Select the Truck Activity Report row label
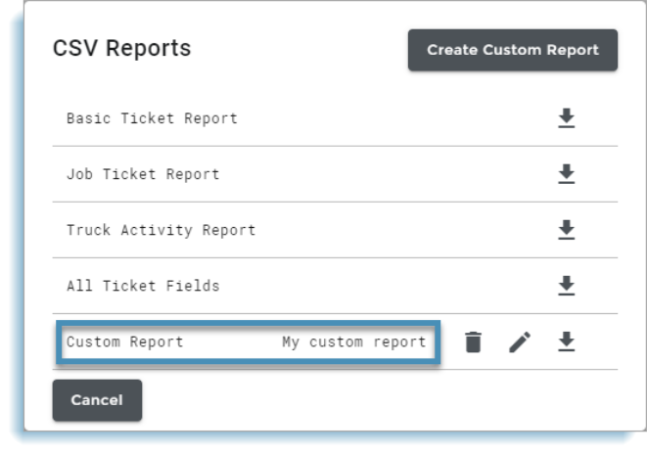647x455 pixels. point(161,230)
